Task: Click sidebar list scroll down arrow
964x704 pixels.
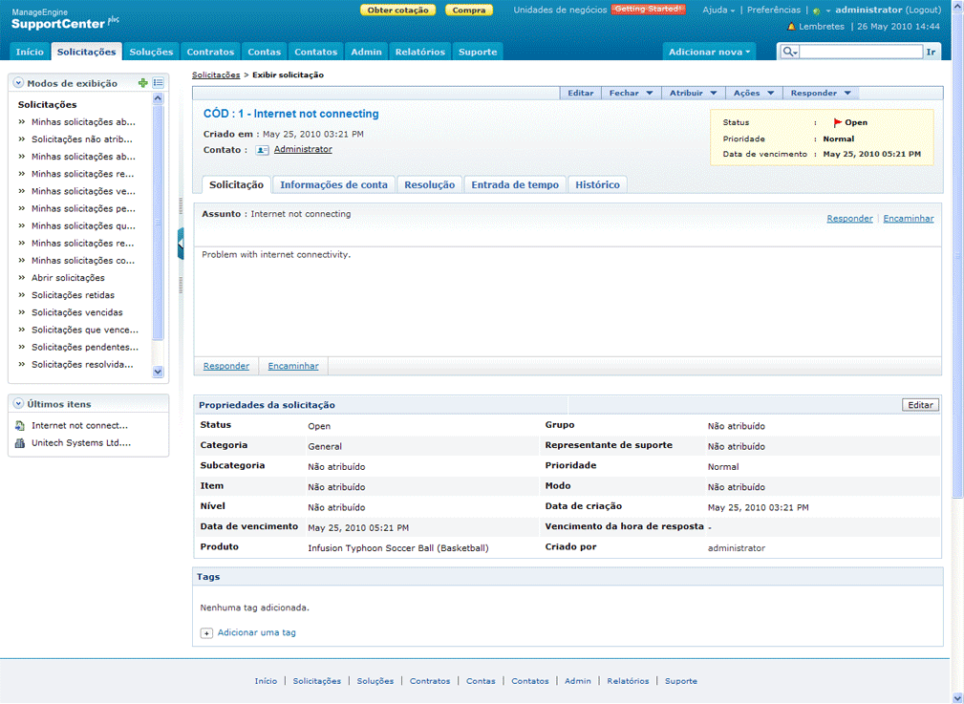Action: 158,372
